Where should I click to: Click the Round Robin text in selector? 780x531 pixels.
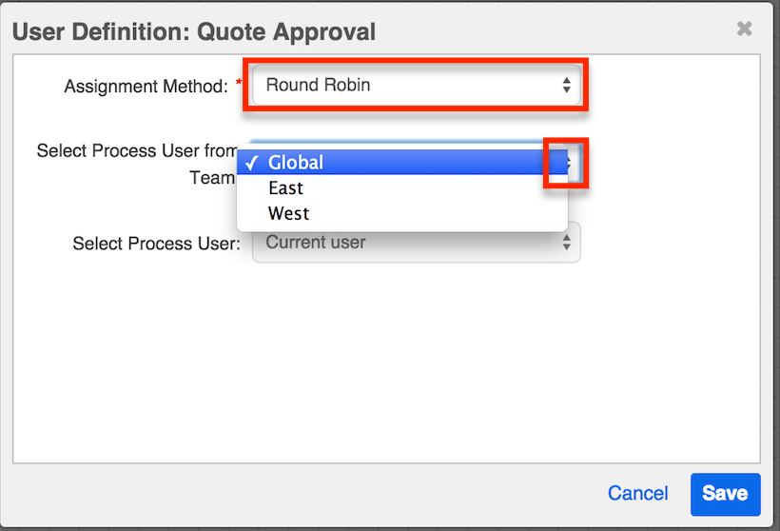coord(318,86)
